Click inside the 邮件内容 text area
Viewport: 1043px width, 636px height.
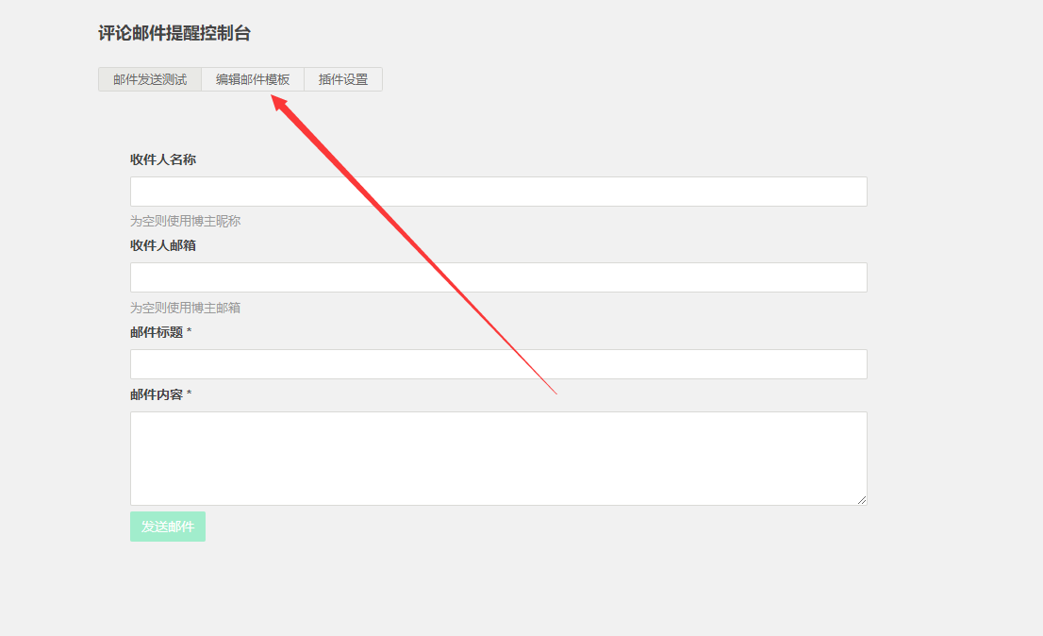[x=498, y=458]
